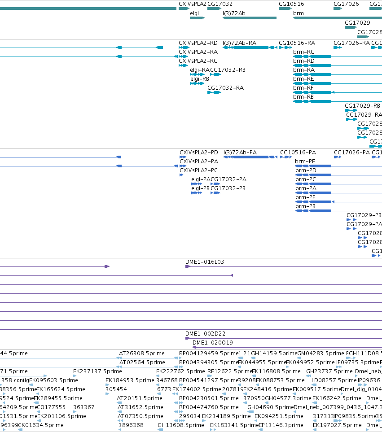Open transcript l(3)72Ab-RA

tap(240, 43)
